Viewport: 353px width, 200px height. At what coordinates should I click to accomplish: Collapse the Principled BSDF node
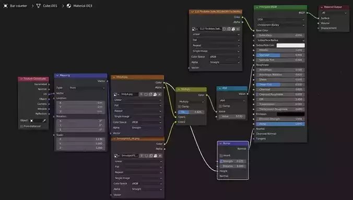(257, 7)
